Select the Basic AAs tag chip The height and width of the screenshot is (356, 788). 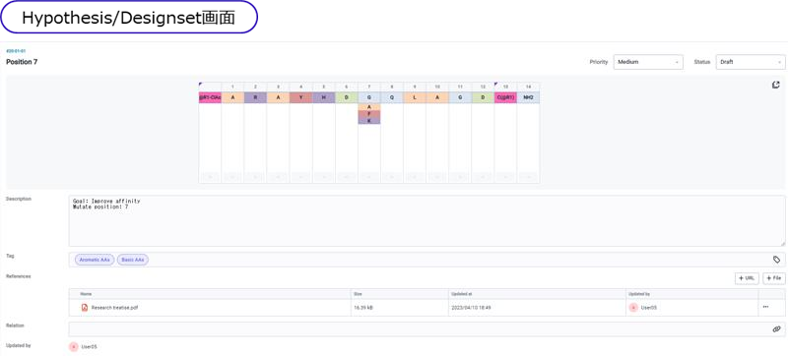tap(133, 260)
